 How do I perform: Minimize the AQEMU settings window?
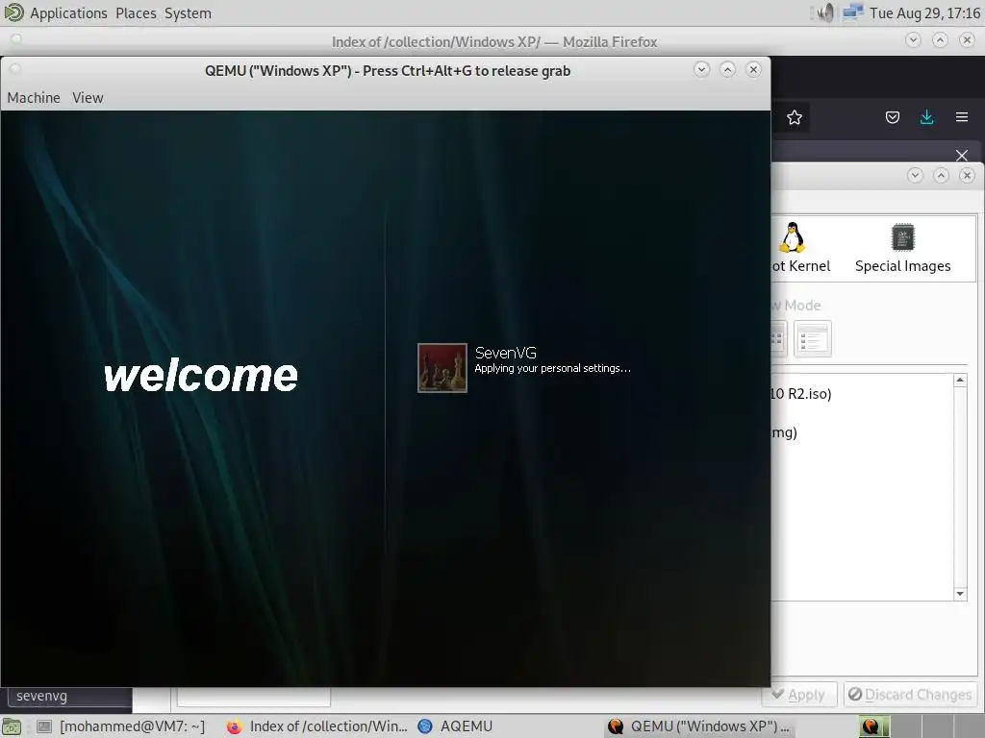click(x=916, y=175)
